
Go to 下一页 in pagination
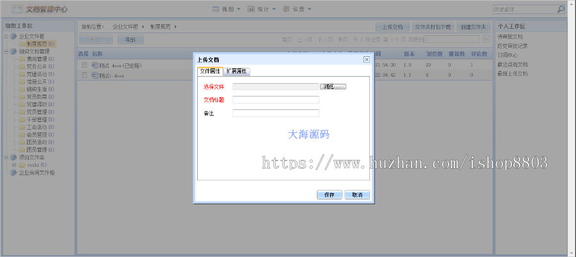point(325,39)
